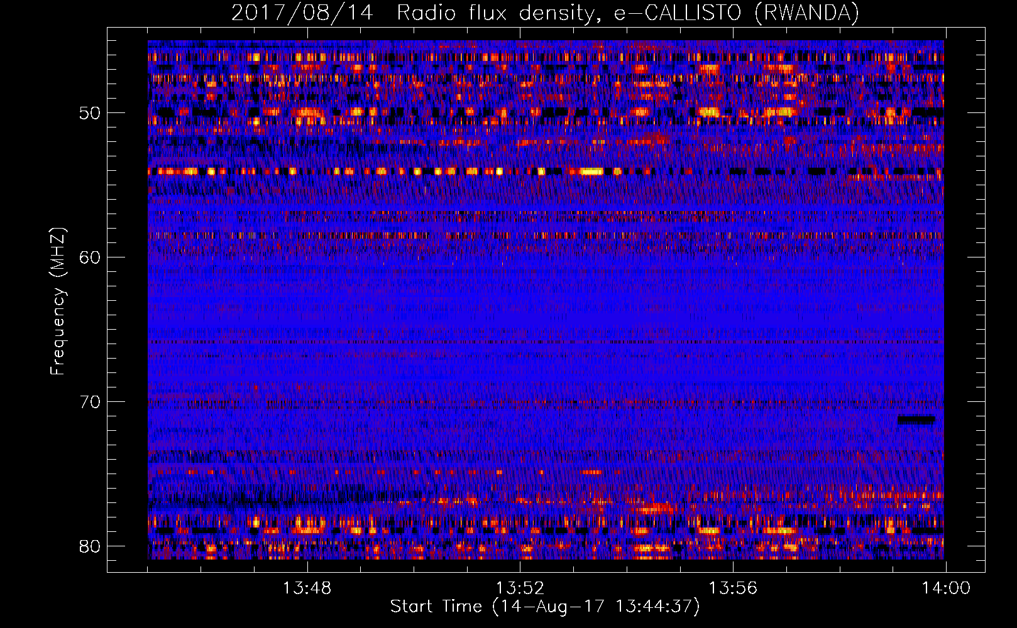Click the 'Start Time (14-Aug-17 13:44:37)' label
The width and height of the screenshot is (1017, 628).
point(545,607)
